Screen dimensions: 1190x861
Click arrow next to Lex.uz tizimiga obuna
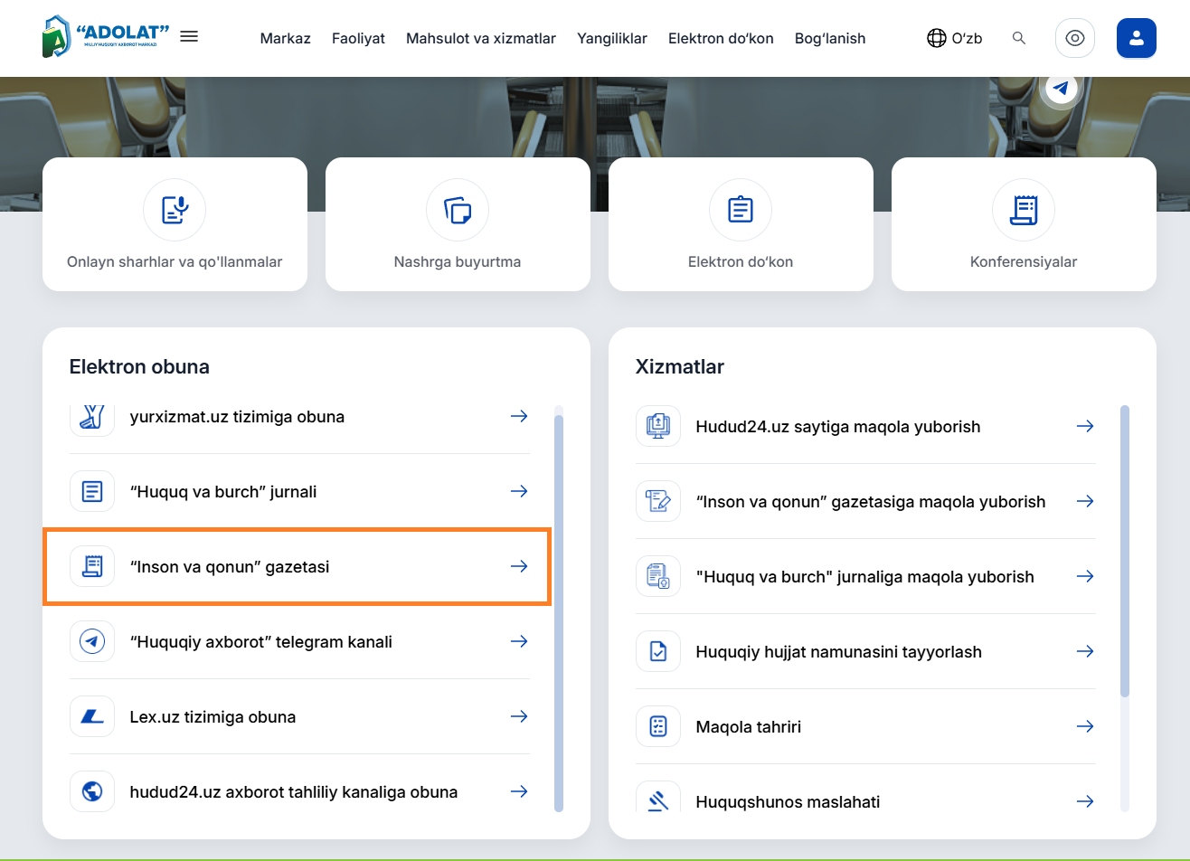tap(519, 716)
